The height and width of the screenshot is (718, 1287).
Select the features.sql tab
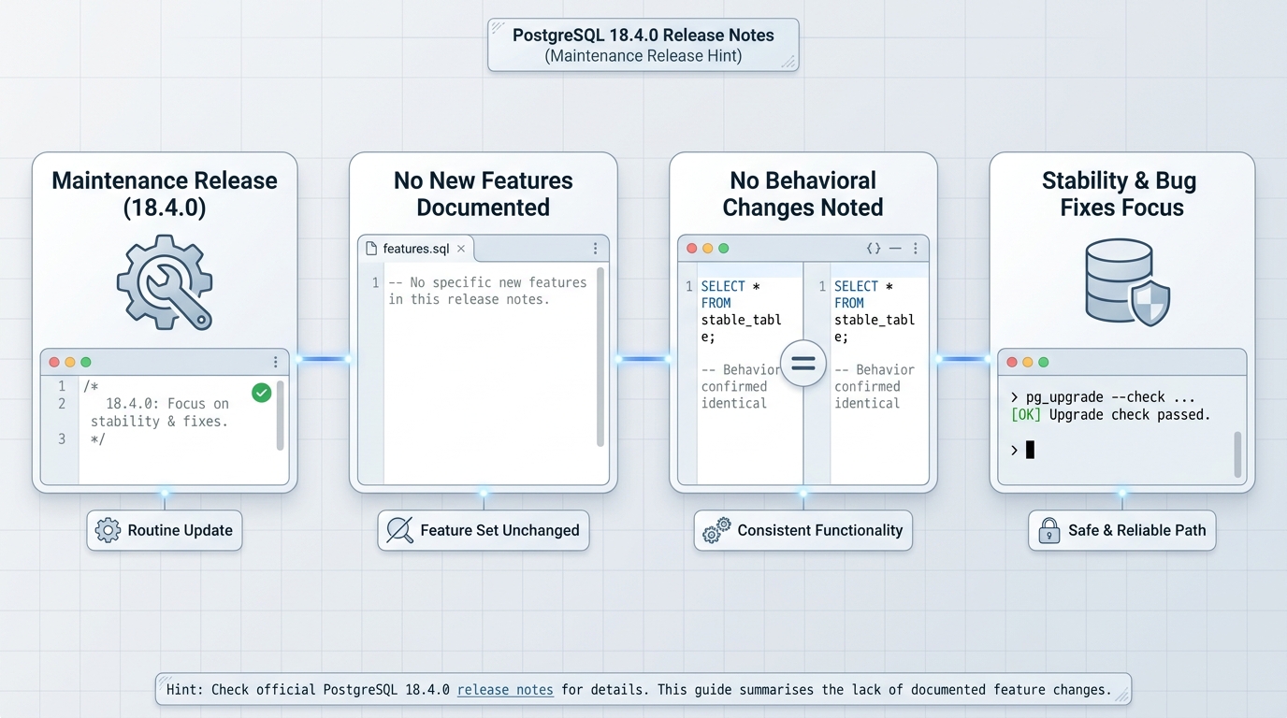pyautogui.click(x=416, y=249)
